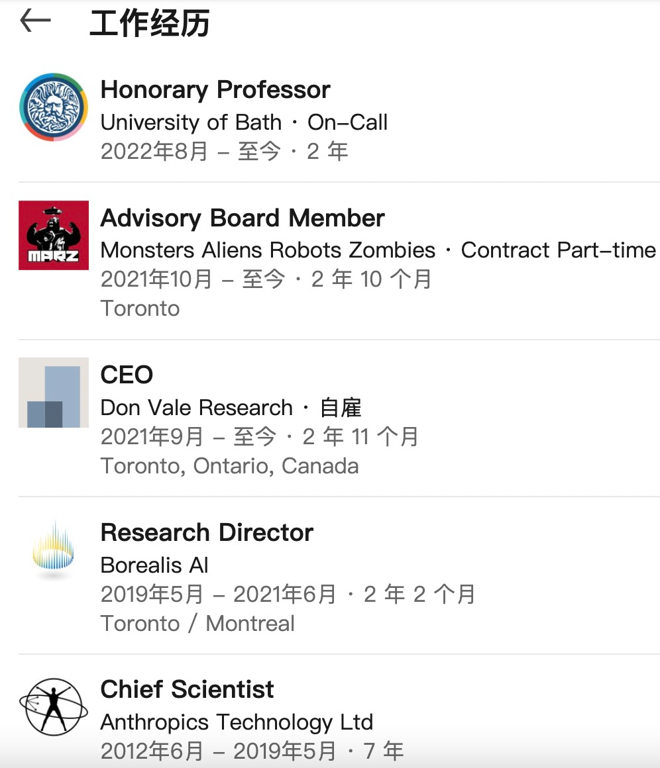Tap the 工作经历 page title

(150, 23)
